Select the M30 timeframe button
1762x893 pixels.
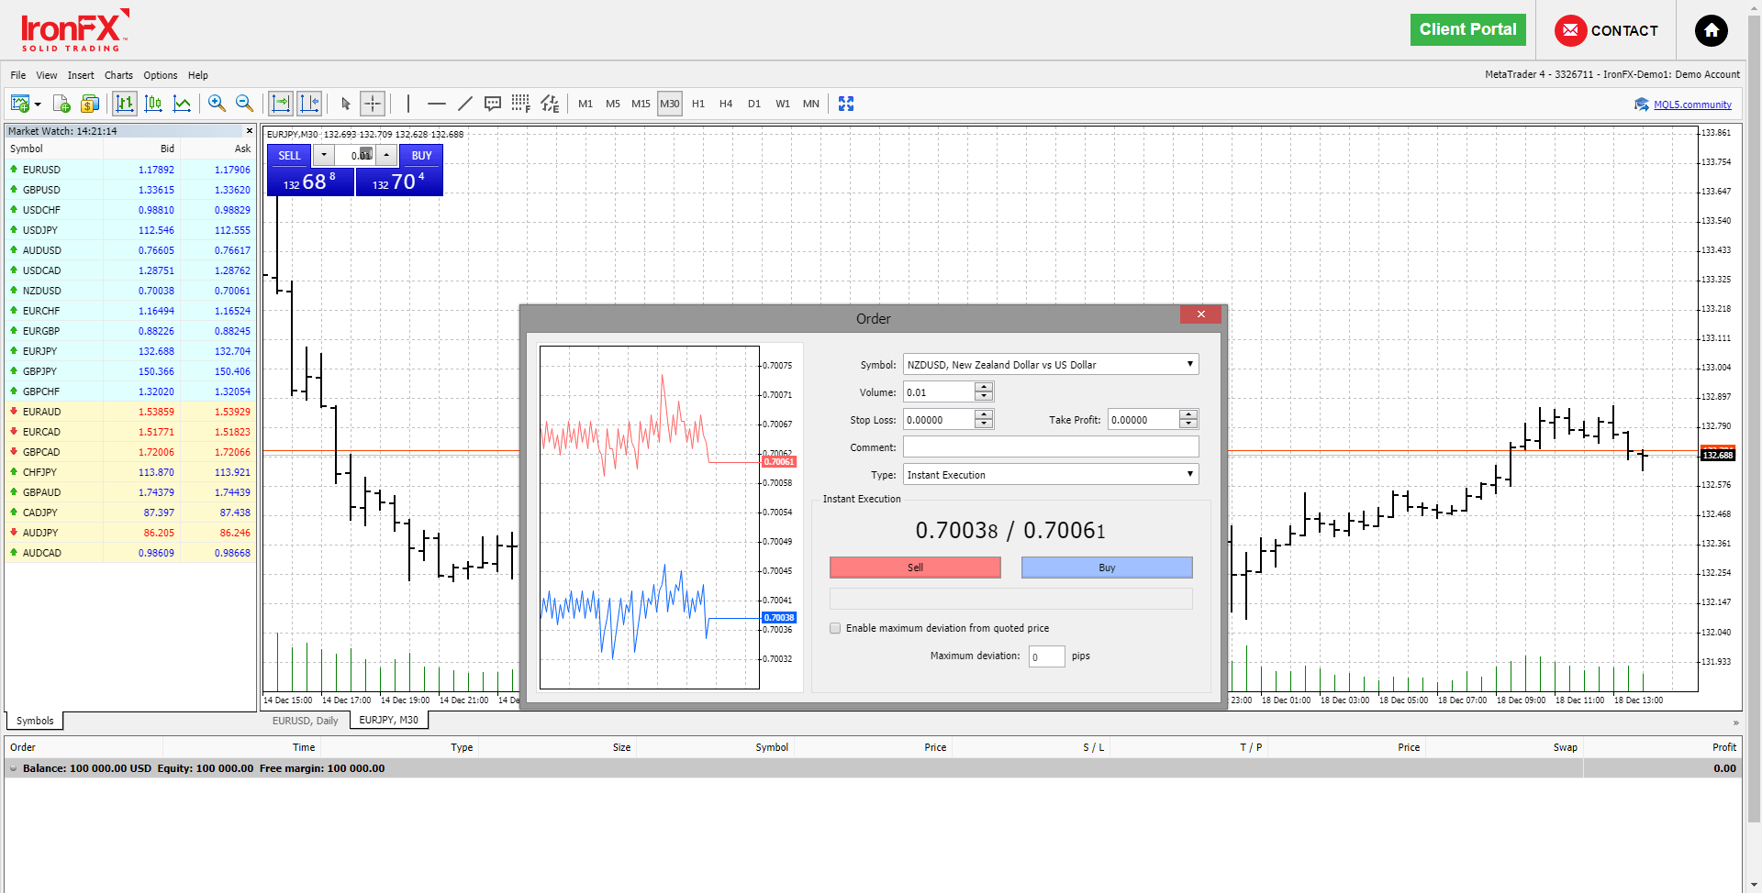[x=670, y=104]
